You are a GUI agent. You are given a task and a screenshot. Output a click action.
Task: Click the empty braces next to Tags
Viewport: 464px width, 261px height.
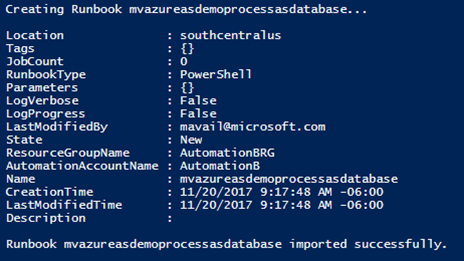[187, 48]
